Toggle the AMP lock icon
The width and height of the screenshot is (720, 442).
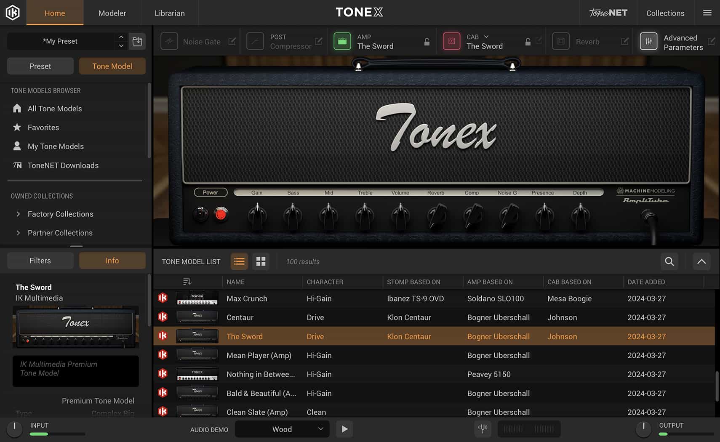coord(427,42)
